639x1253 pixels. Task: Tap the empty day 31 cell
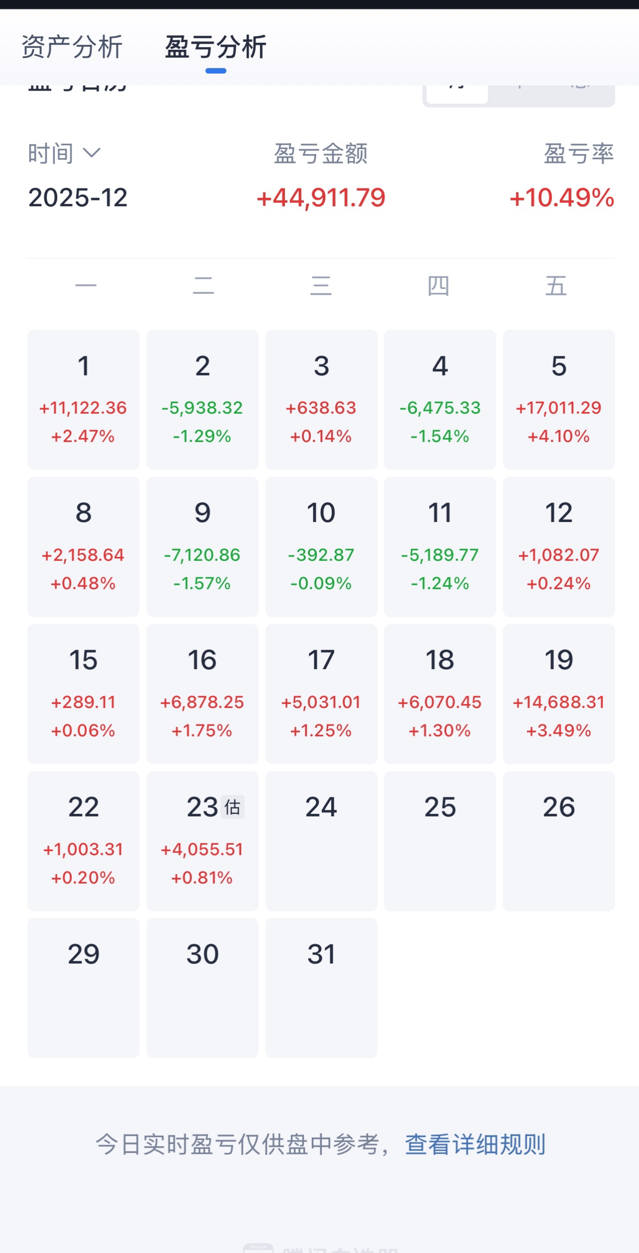tap(321, 987)
